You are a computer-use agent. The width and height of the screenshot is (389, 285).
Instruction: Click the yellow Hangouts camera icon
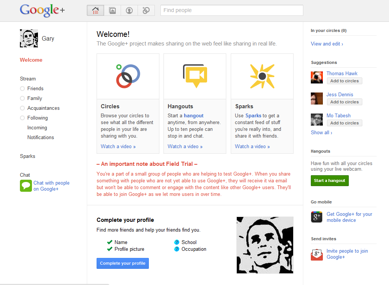pos(195,76)
